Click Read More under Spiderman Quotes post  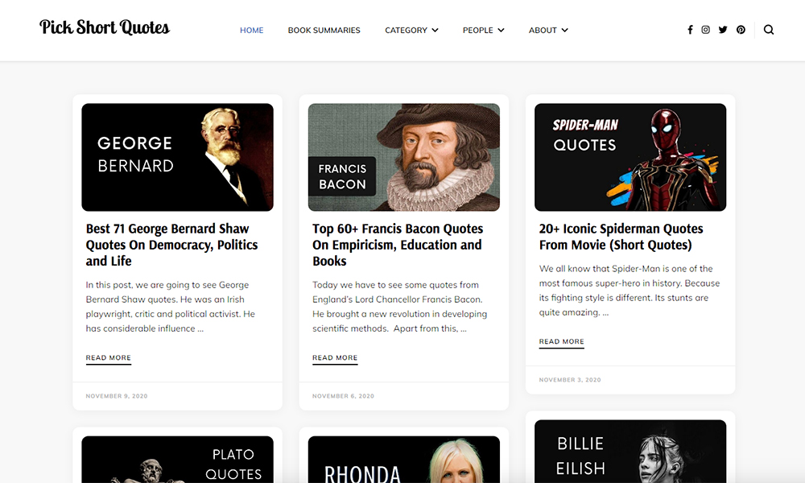[x=562, y=341]
